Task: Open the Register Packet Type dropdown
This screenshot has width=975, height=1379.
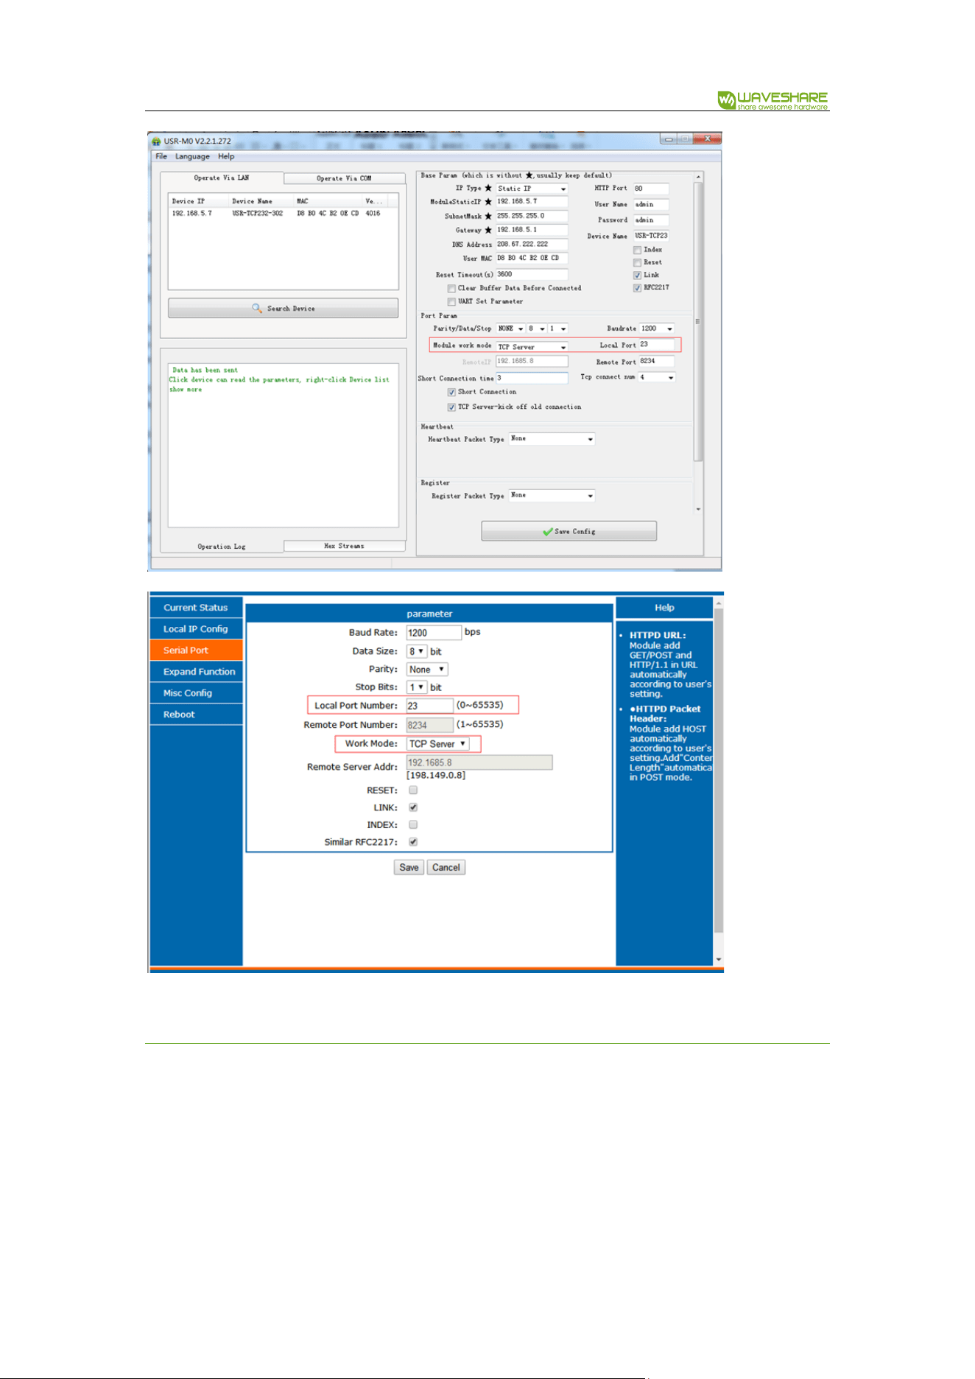Action: 552,496
